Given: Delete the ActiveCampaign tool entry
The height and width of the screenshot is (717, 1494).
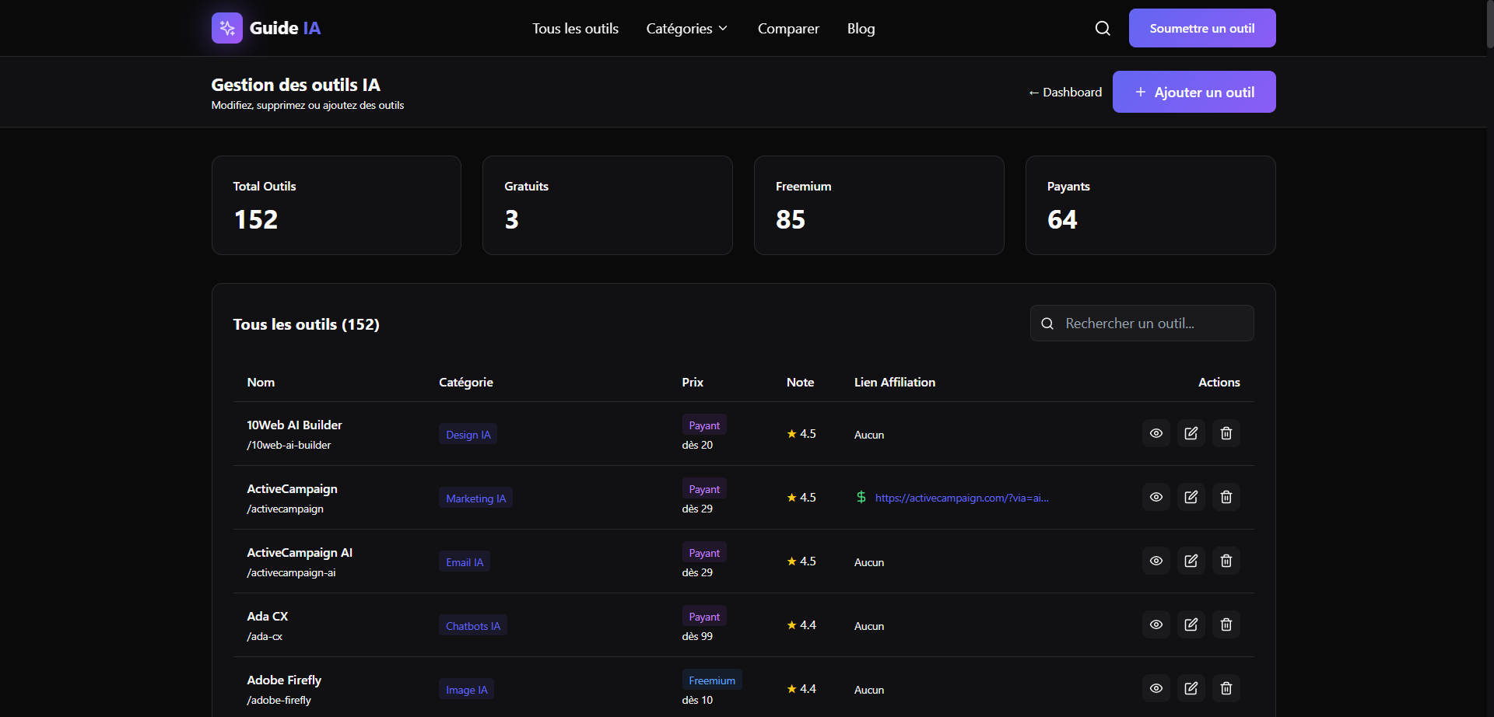Looking at the screenshot, I should (1226, 497).
